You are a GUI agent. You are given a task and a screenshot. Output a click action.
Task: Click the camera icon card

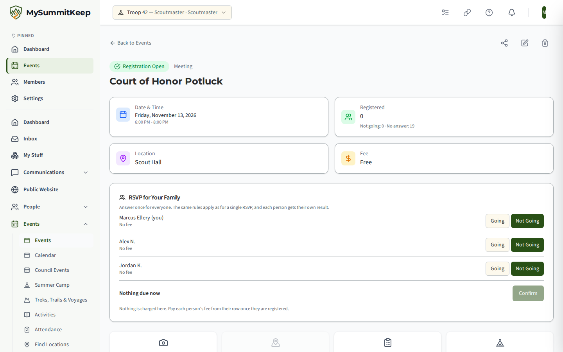tap(163, 343)
